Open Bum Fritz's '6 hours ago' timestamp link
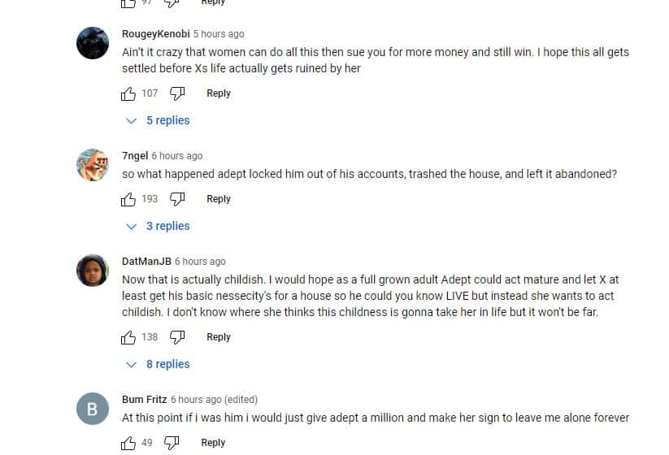Viewport: 669px width, 455px height. click(x=196, y=400)
